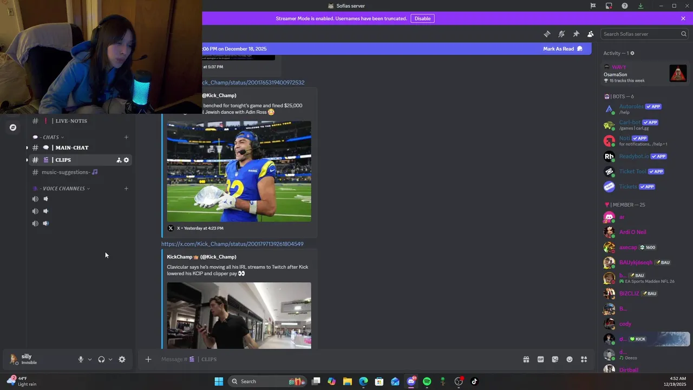This screenshot has height=390, width=693.
Task: Dismiss the Streamer Mode banner
Action: click(x=683, y=18)
